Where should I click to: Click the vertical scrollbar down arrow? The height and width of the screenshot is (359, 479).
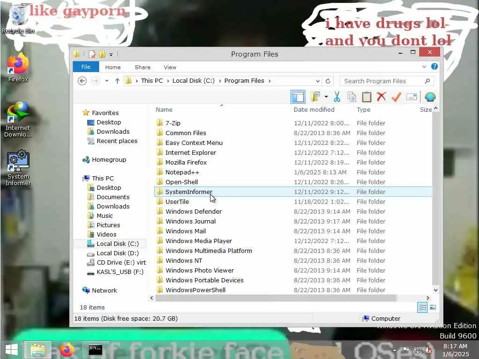[435, 290]
